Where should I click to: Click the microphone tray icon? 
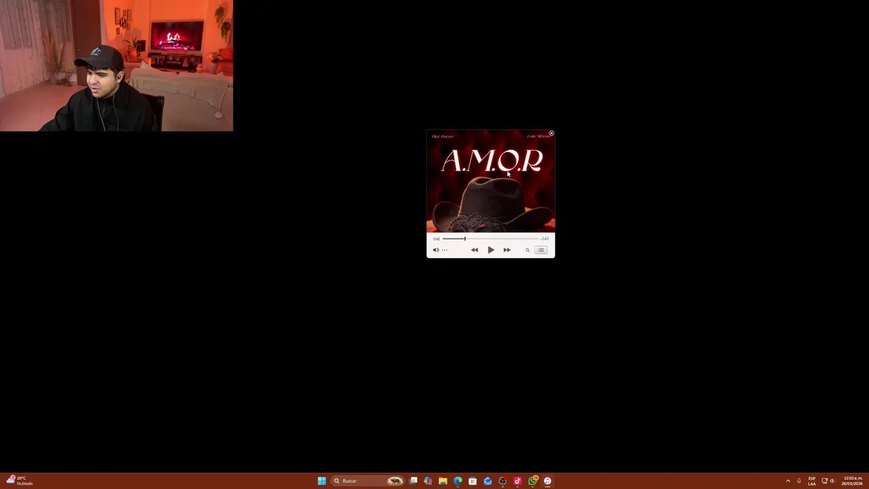pos(799,481)
